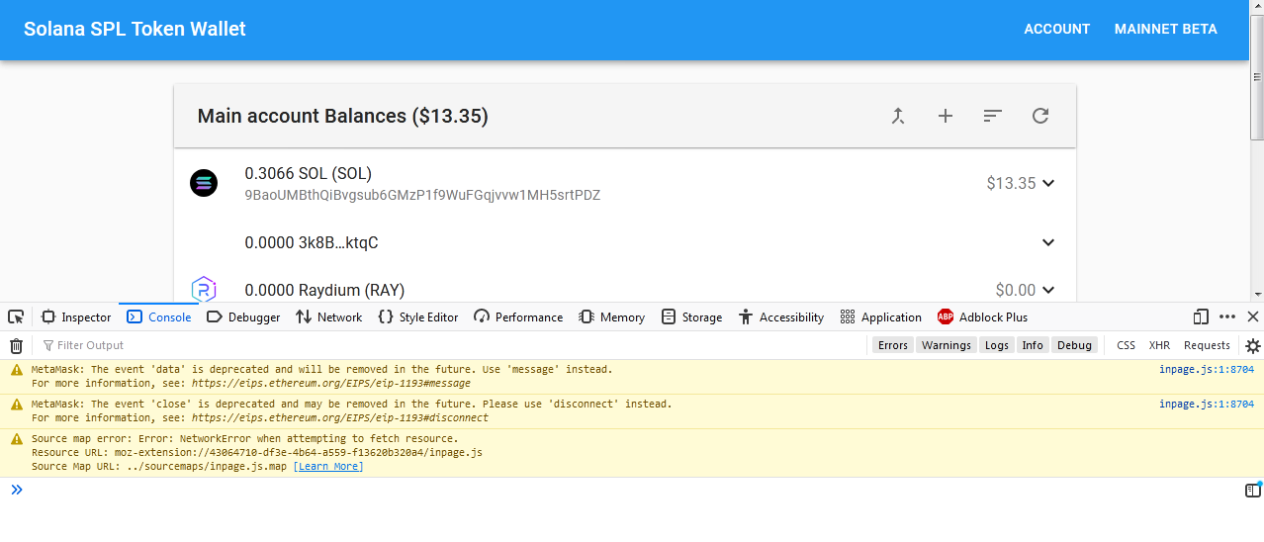Image resolution: width=1264 pixels, height=542 pixels.
Task: Click the $13.35 SOL value
Action: [x=1011, y=183]
